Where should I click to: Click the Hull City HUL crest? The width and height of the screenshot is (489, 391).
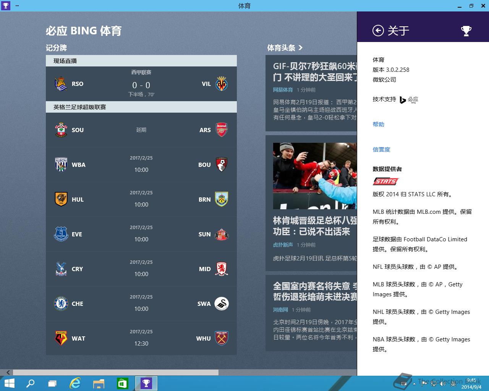pyautogui.click(x=61, y=199)
